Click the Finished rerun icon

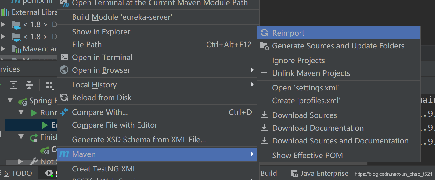[x=34, y=137]
